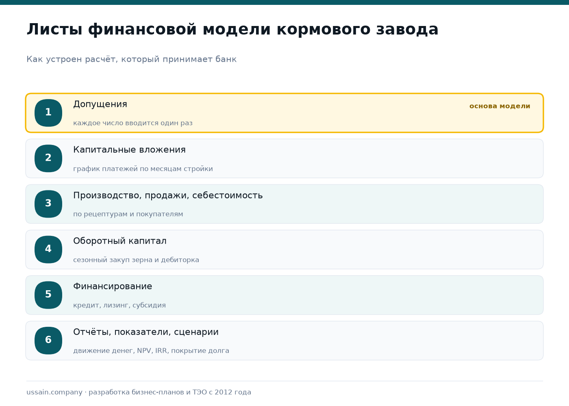Click the heading 'Листы финансовой модели кормового завода'
This screenshot has height=406, width=569.
tap(232, 30)
